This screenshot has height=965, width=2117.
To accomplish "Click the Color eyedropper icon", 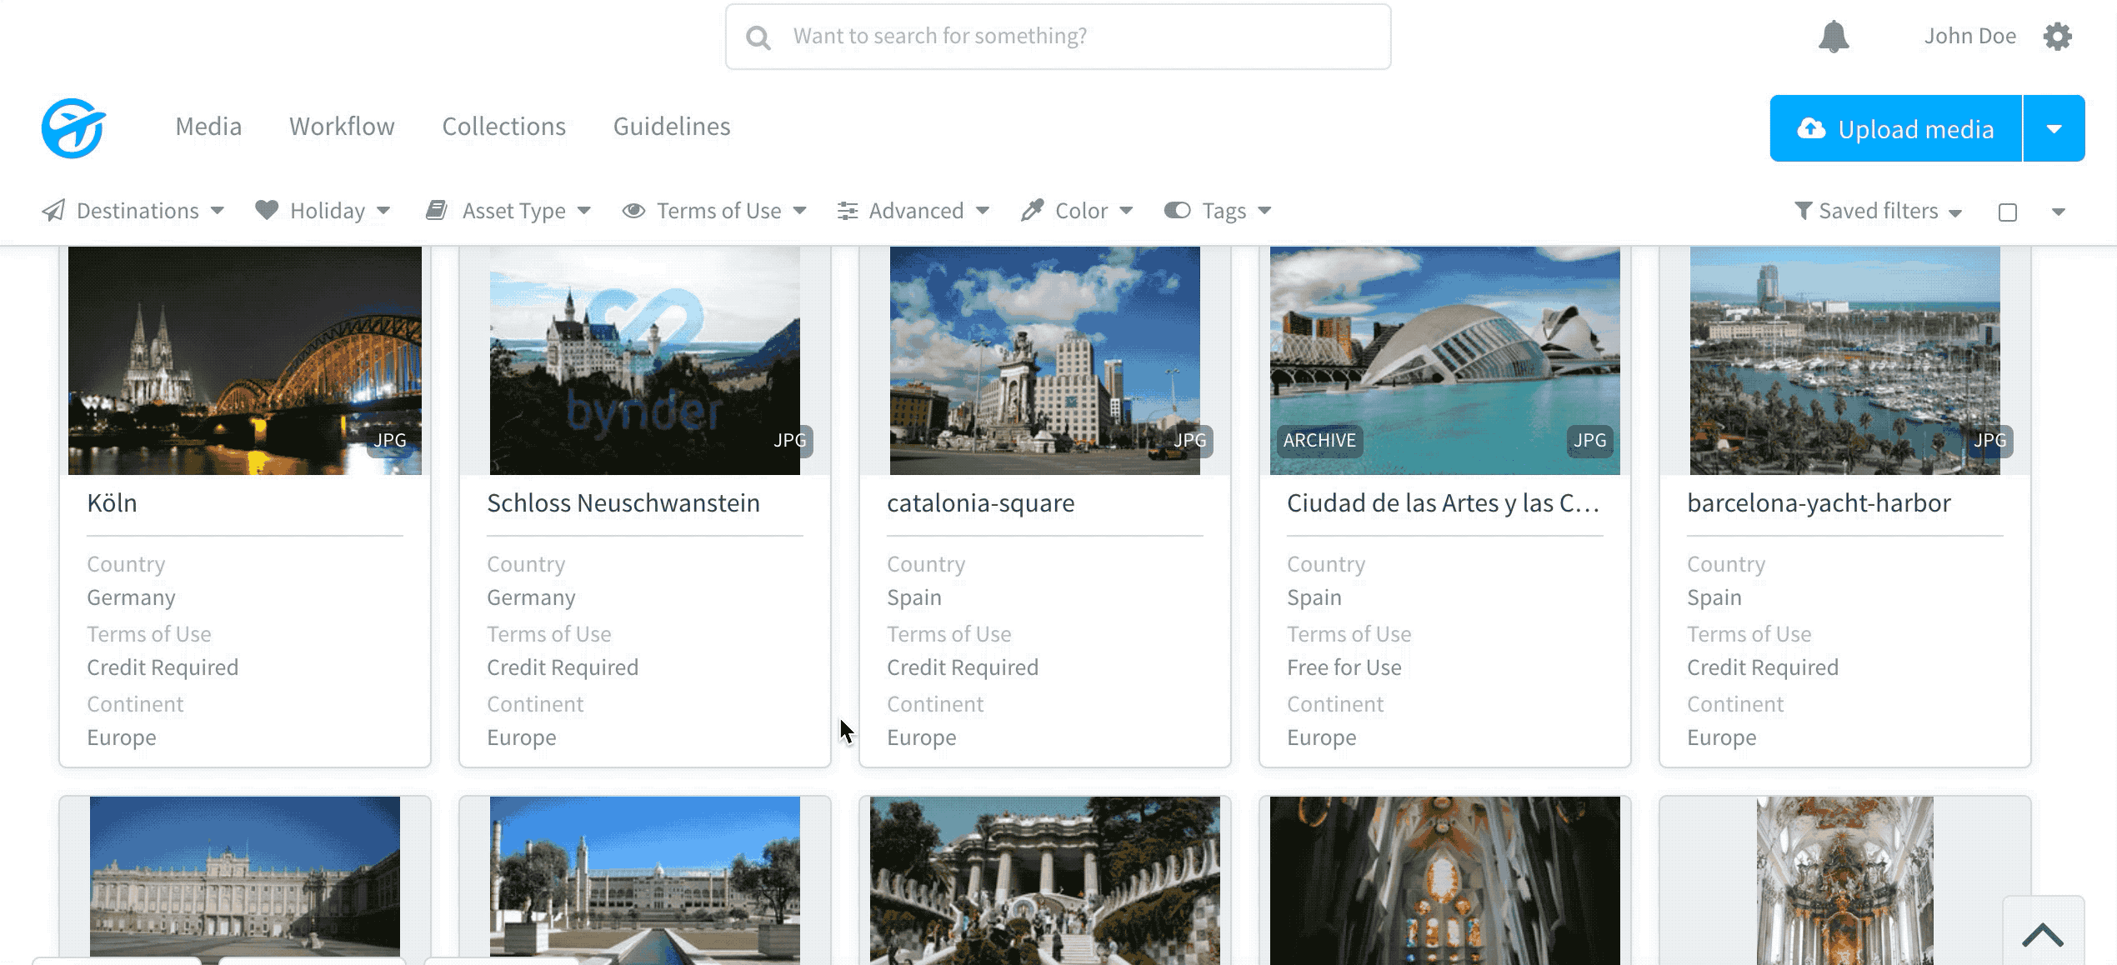I will click(x=1032, y=210).
